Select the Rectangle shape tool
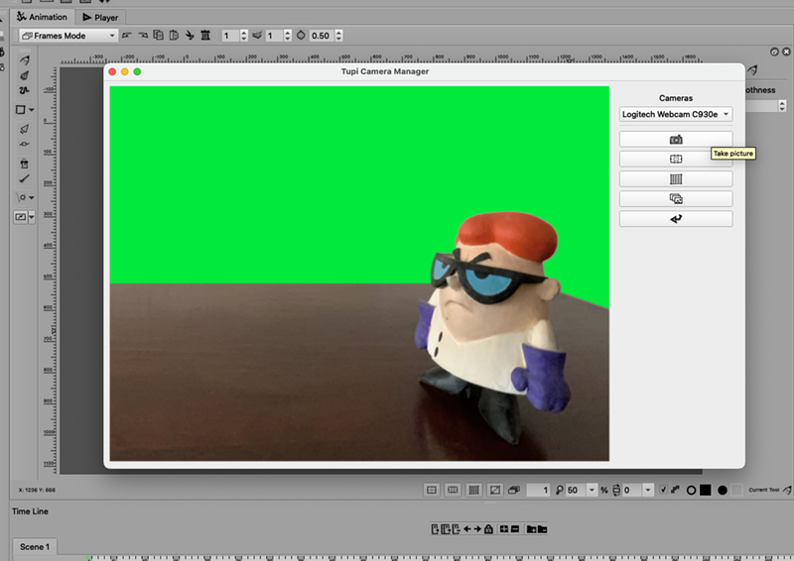This screenshot has height=561, width=794. (21, 109)
